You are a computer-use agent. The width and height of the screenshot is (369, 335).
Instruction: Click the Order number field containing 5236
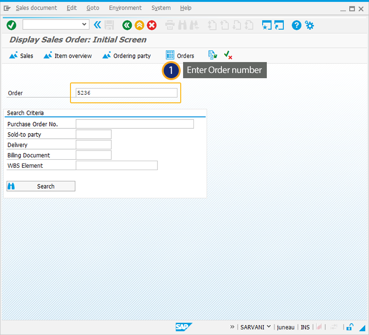click(x=126, y=93)
